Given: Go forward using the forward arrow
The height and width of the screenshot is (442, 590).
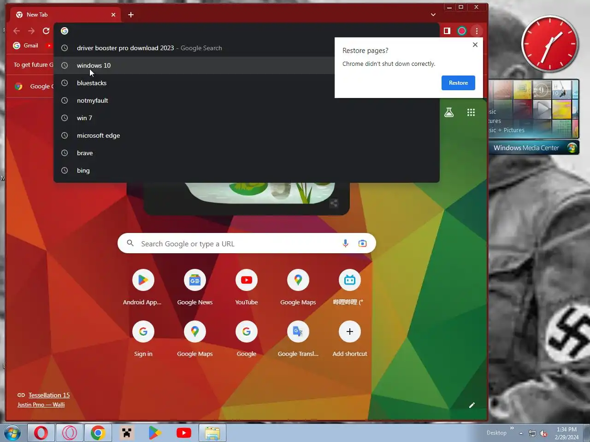Looking at the screenshot, I should [31, 31].
